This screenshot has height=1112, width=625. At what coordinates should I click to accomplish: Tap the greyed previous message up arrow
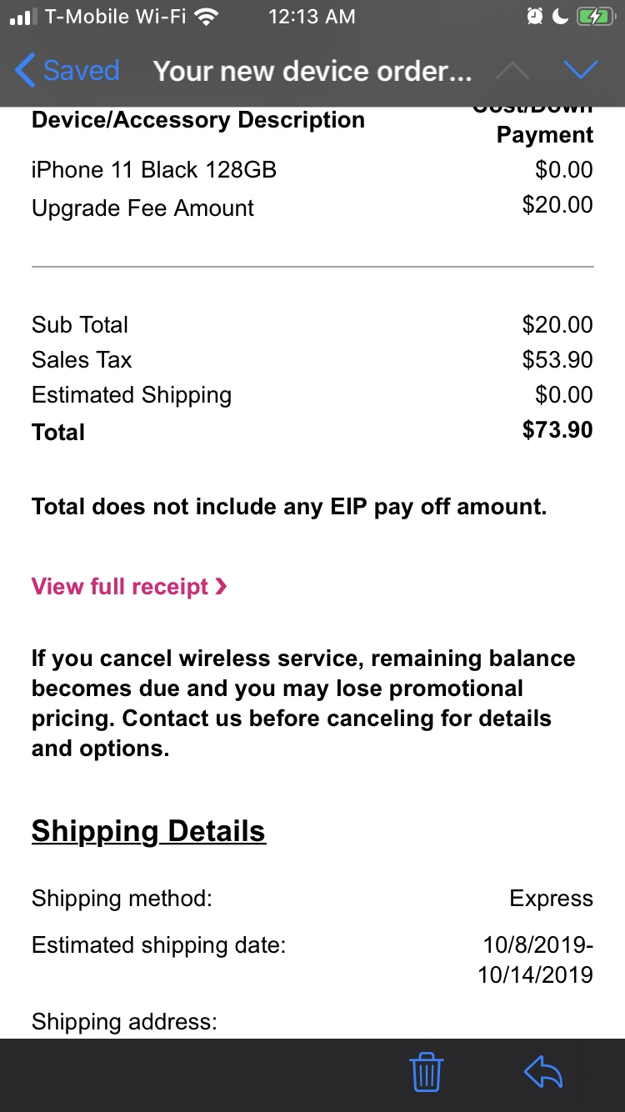click(x=512, y=72)
